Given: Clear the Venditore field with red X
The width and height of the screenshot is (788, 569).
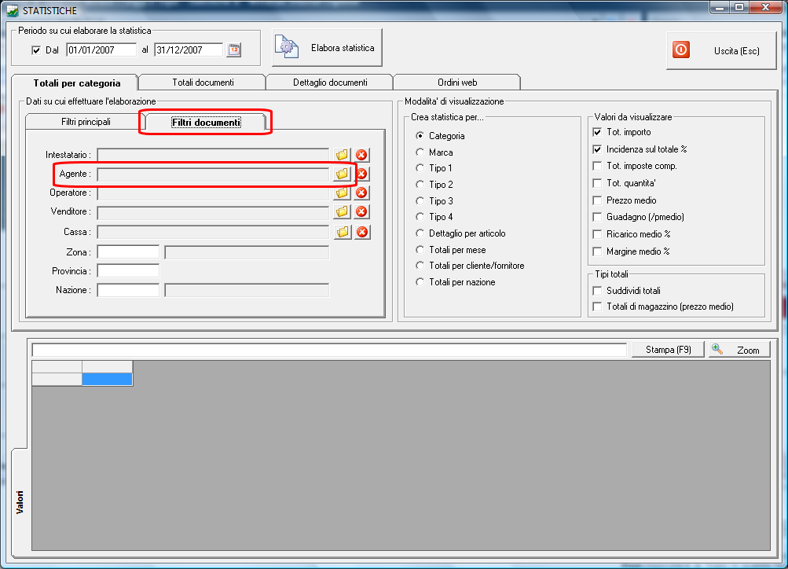Looking at the screenshot, I should [361, 211].
